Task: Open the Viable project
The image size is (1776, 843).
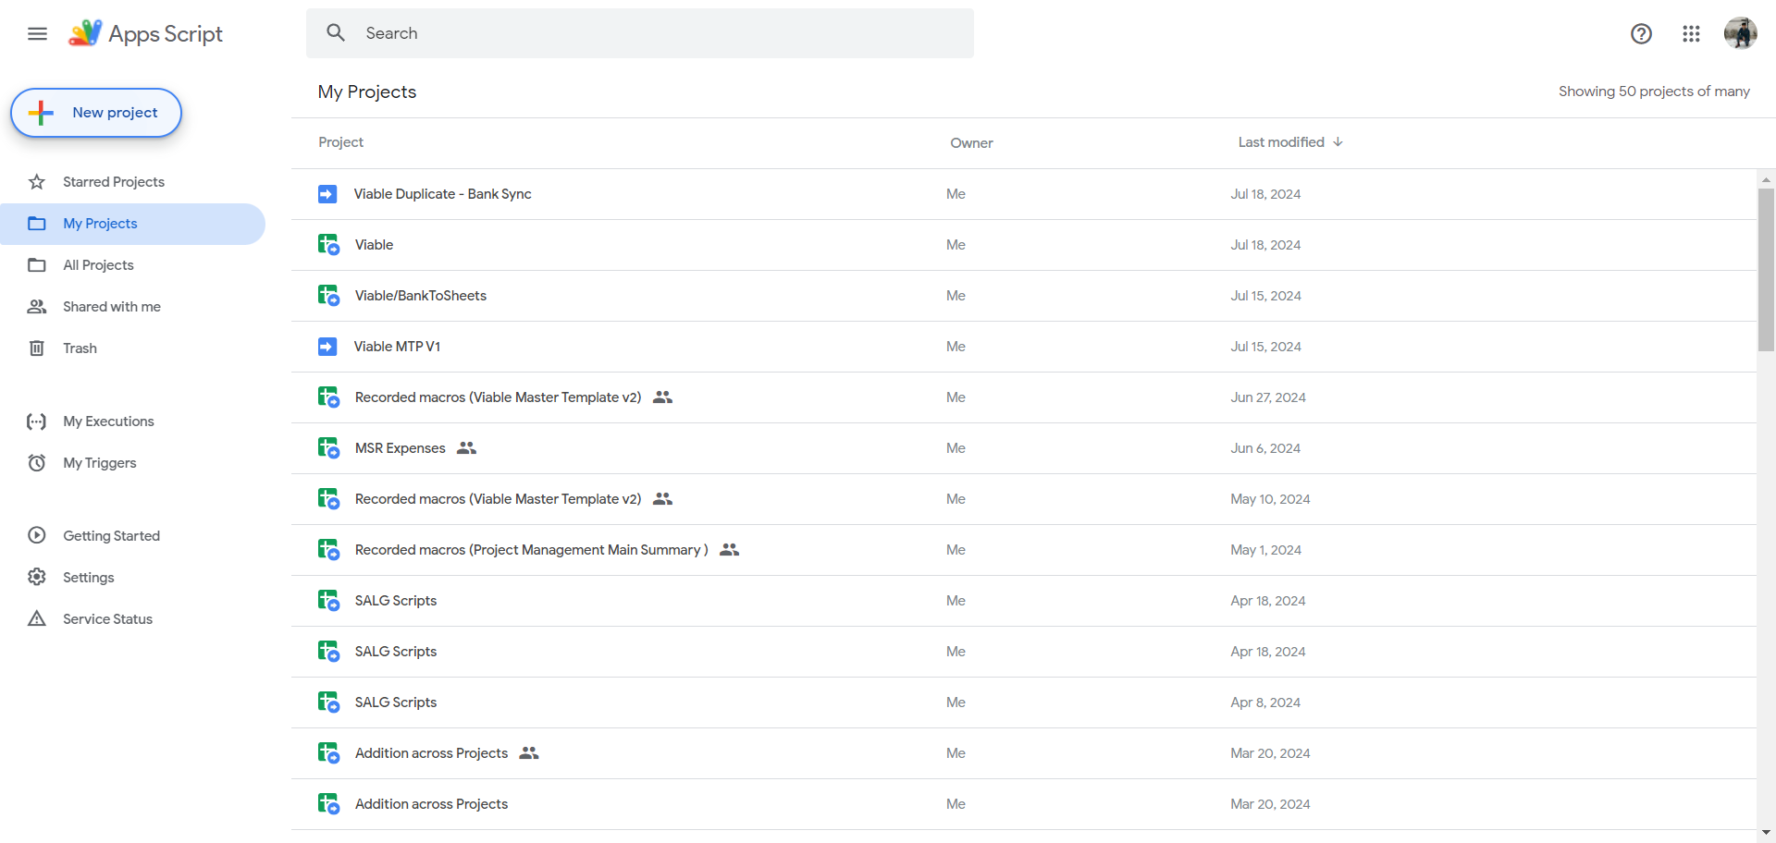Action: (x=374, y=245)
